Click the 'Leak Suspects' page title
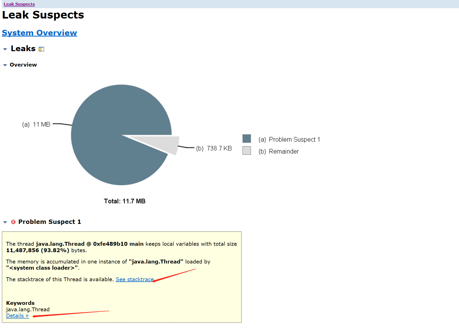 coord(43,15)
